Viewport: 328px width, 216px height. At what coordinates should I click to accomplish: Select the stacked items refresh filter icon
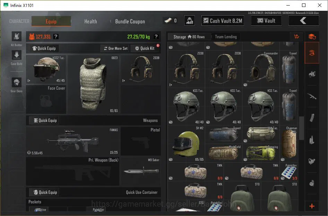(x=312, y=37)
